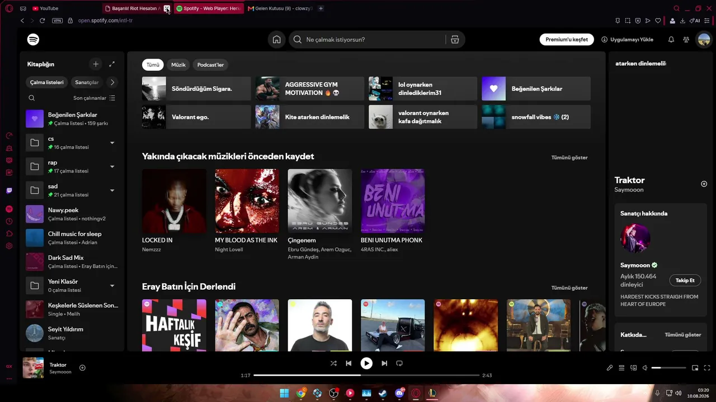This screenshot has height=402, width=716.
Task: Show all Eray Batın İçin Derlendi
Action: [x=569, y=288]
